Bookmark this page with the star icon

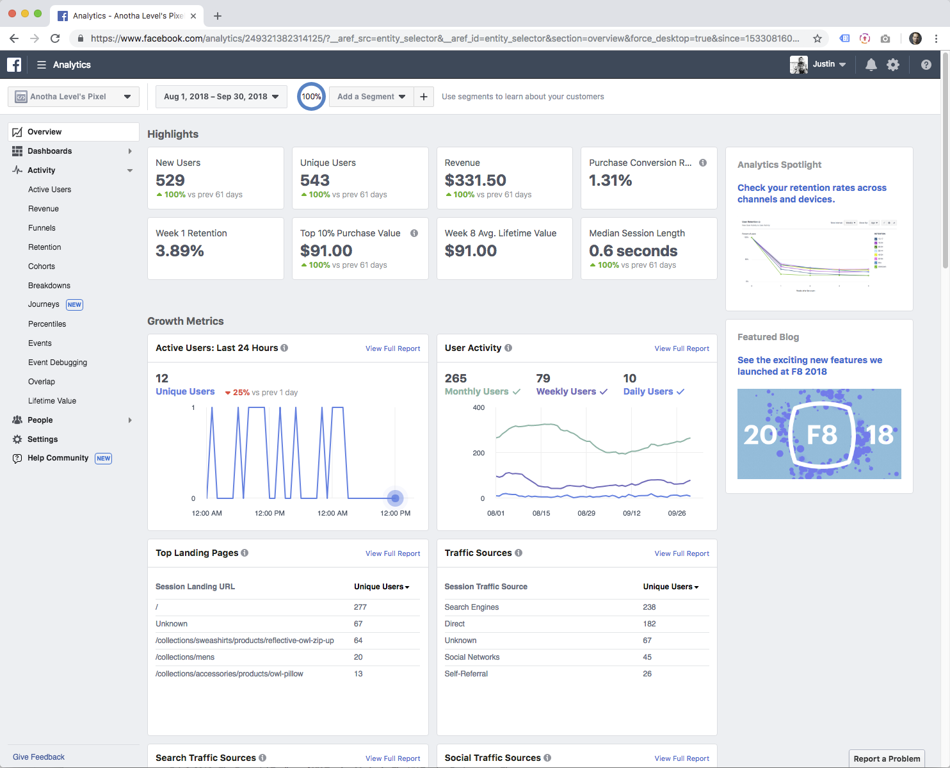(x=817, y=38)
